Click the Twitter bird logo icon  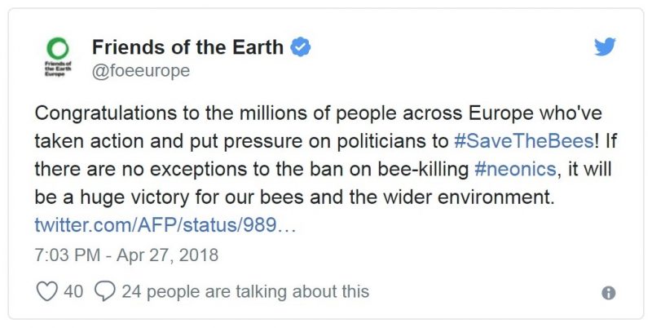(x=605, y=47)
